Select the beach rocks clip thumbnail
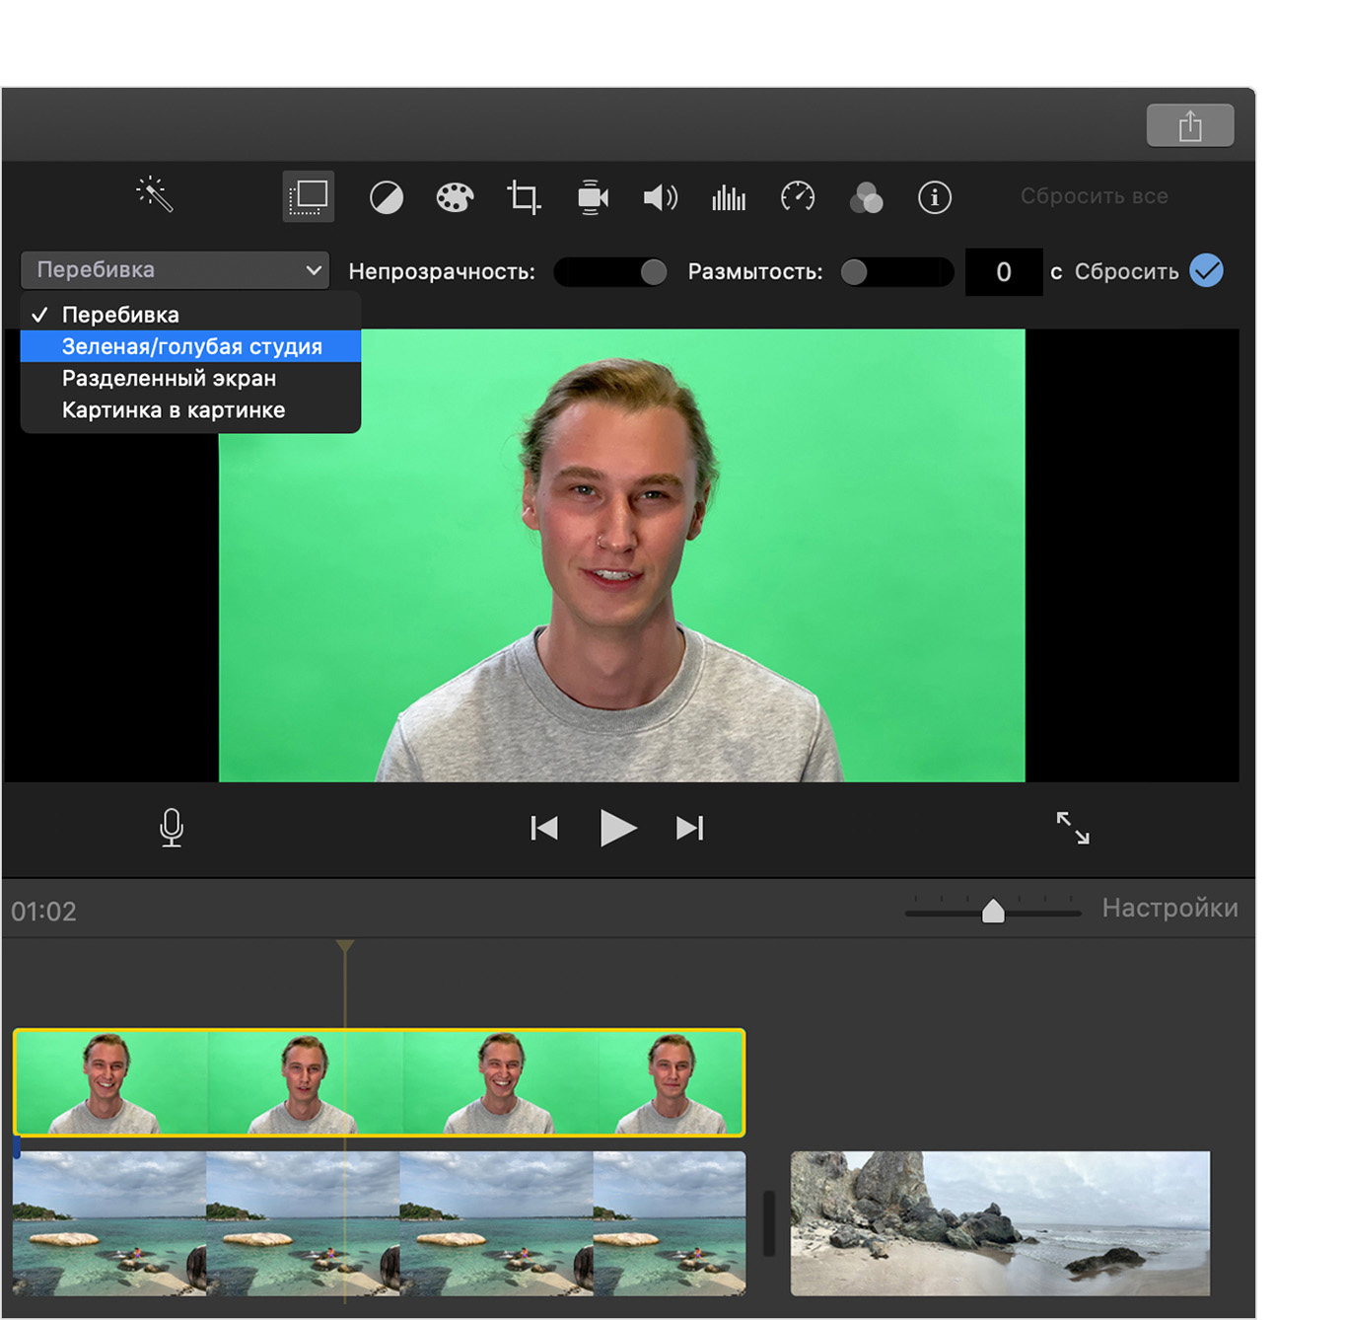 point(999,1222)
